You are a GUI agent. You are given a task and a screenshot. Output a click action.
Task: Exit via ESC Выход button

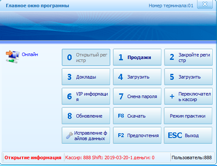pyautogui.click(x=188, y=135)
